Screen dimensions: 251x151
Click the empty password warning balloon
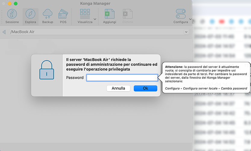(x=206, y=78)
